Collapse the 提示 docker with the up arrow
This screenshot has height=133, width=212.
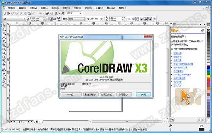pyautogui.click(x=201, y=24)
